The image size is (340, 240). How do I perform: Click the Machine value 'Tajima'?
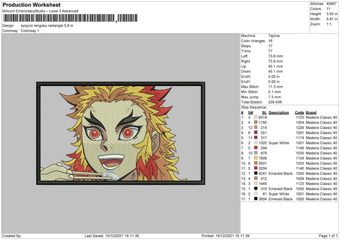click(274, 36)
